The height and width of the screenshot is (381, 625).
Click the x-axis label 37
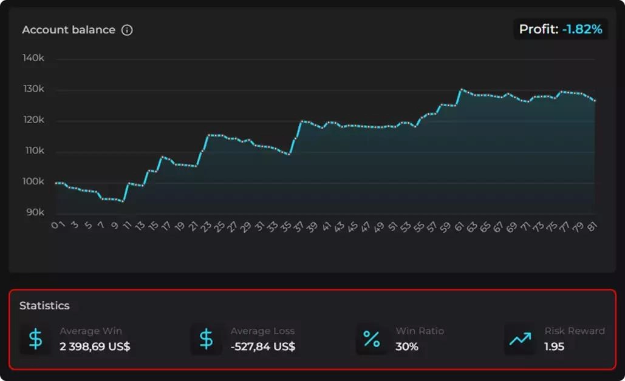point(298,226)
